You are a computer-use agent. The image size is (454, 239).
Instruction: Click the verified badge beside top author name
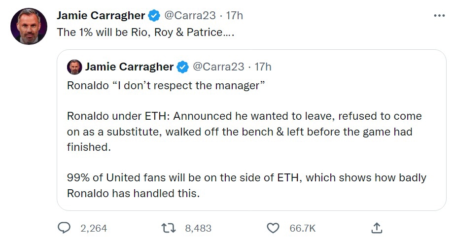click(x=154, y=16)
